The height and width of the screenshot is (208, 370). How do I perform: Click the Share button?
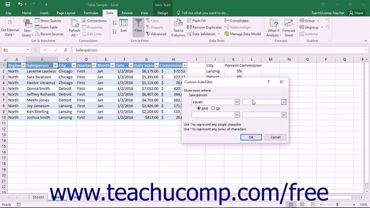click(356, 13)
